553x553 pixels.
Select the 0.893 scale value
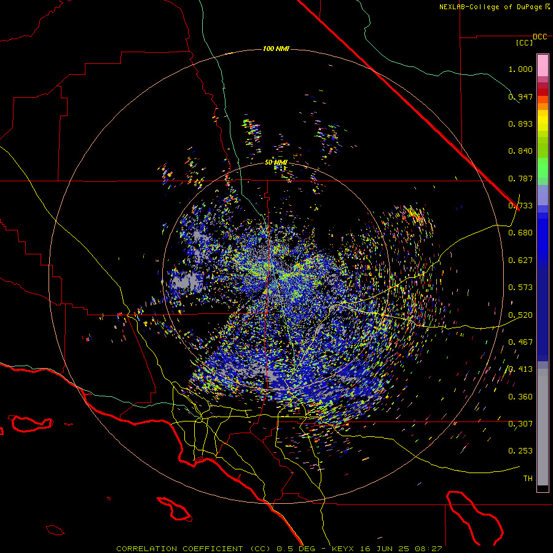[520, 124]
